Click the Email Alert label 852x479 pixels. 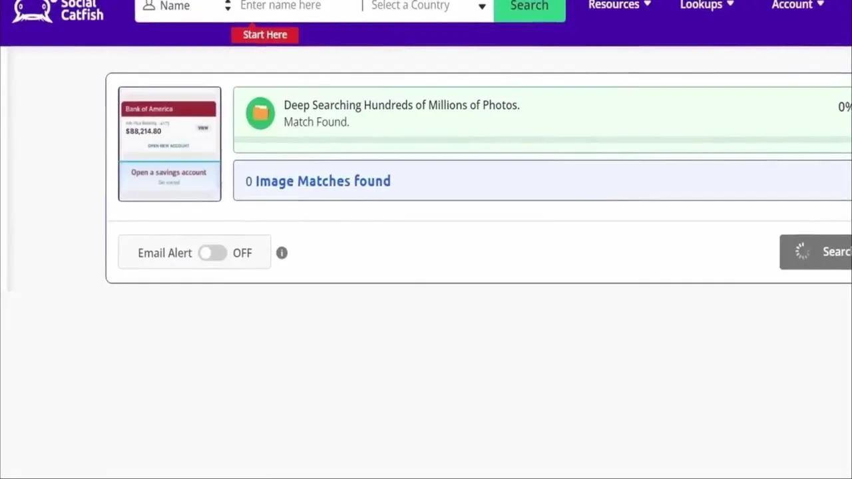click(x=164, y=253)
